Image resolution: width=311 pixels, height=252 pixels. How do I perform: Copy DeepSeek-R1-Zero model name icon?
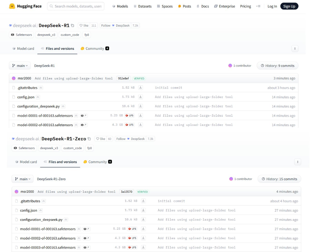click(x=89, y=139)
